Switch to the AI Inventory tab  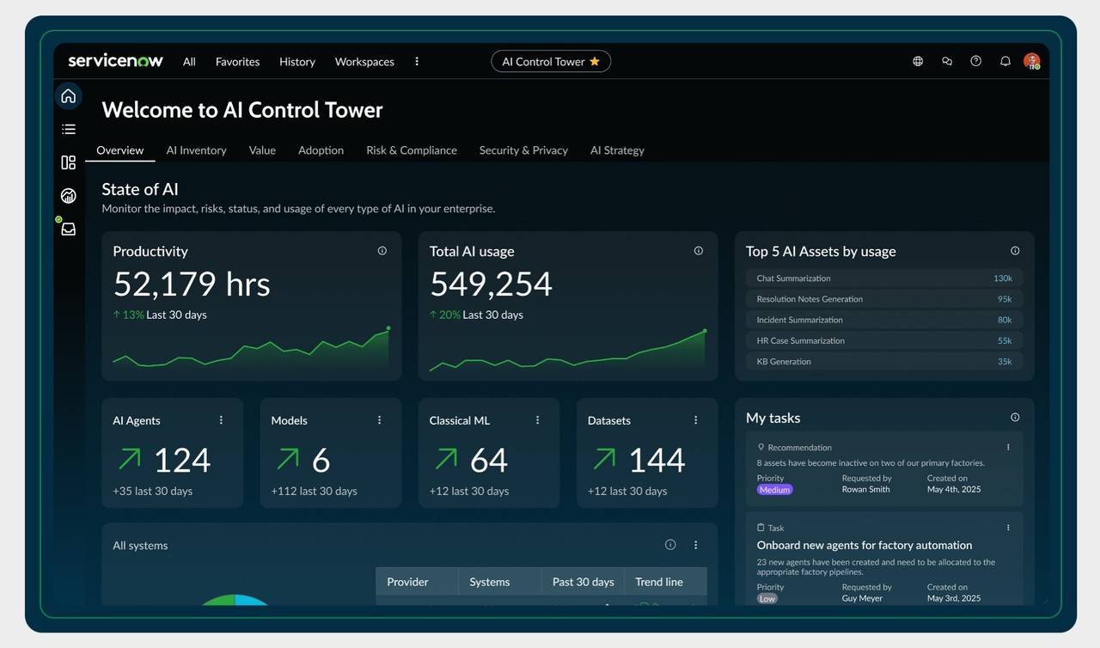196,150
